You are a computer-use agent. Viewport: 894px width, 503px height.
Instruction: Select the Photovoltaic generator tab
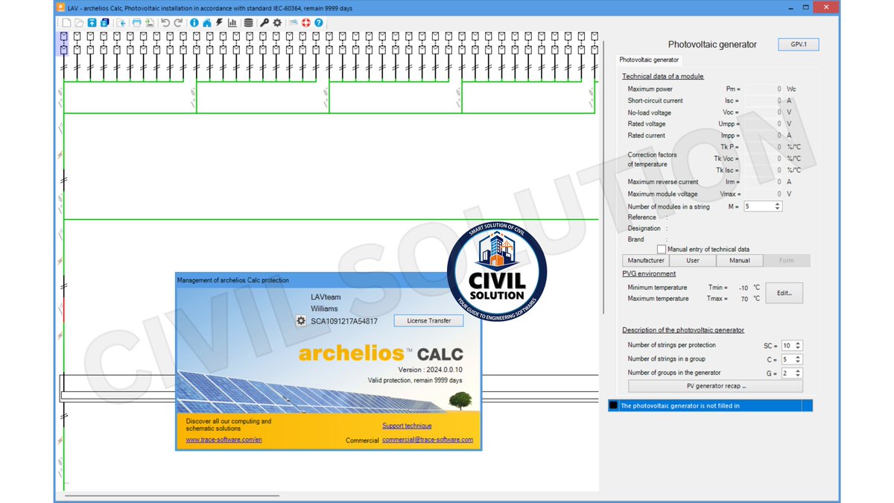(649, 60)
